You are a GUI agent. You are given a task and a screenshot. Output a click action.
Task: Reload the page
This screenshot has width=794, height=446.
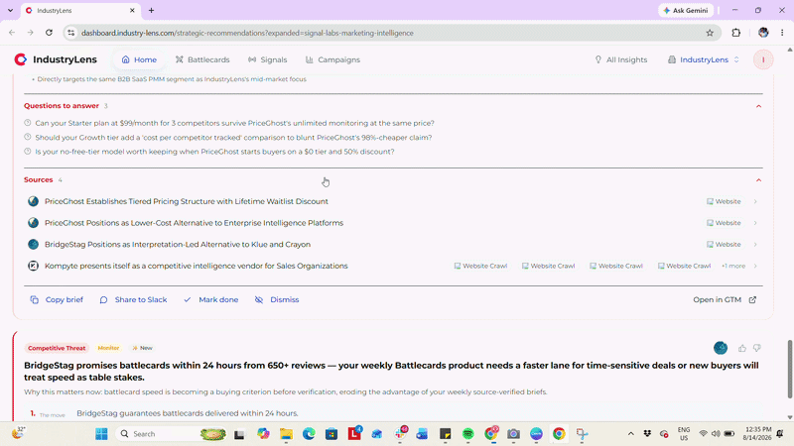click(x=49, y=33)
